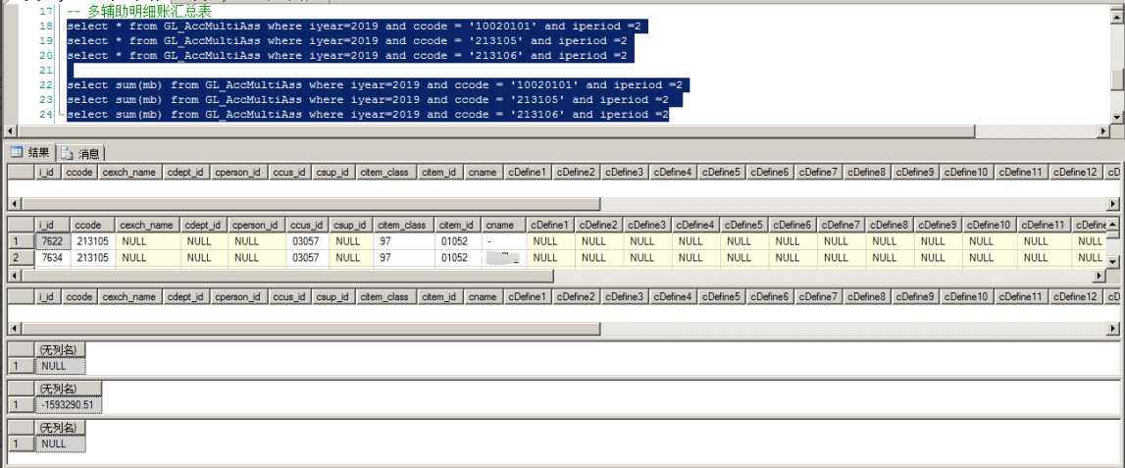The image size is (1125, 468).
Task: Open the 消息 messages tab
Action: 80,153
